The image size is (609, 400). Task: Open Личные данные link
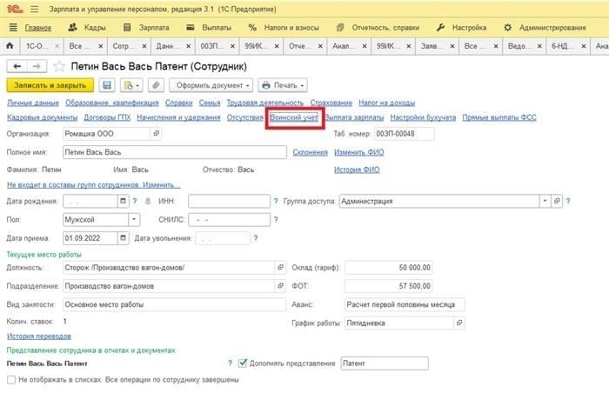(x=33, y=103)
